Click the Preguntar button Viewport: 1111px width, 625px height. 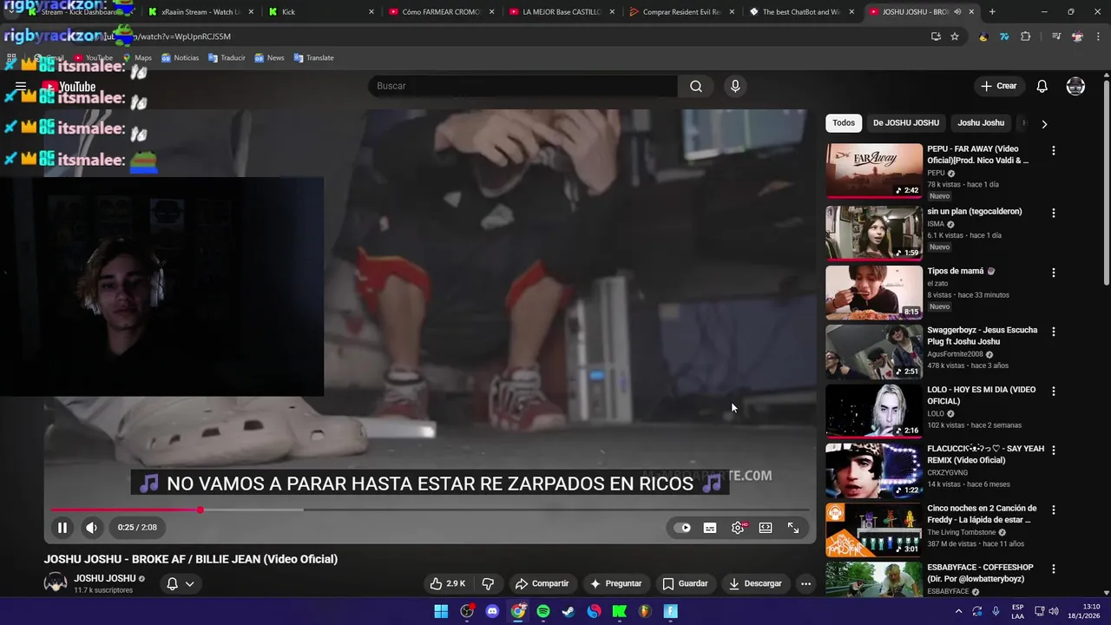[x=615, y=583]
